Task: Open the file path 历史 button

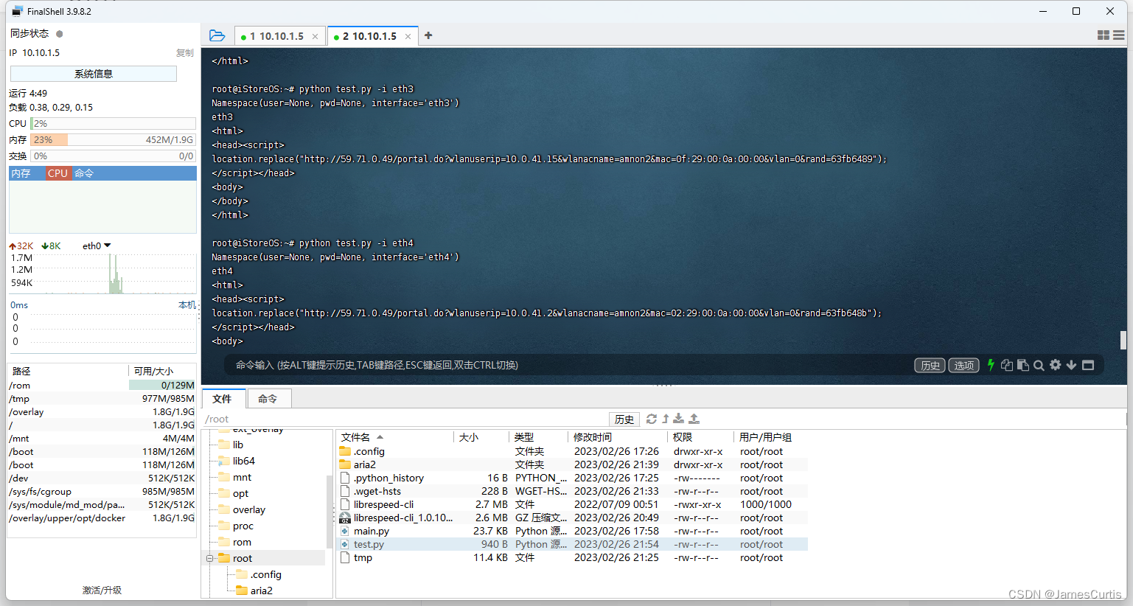Action: (x=624, y=419)
